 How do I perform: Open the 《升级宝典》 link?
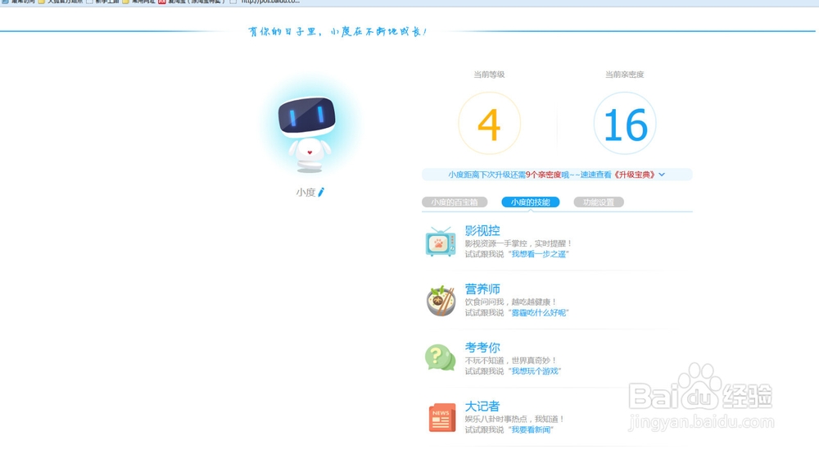(x=633, y=175)
